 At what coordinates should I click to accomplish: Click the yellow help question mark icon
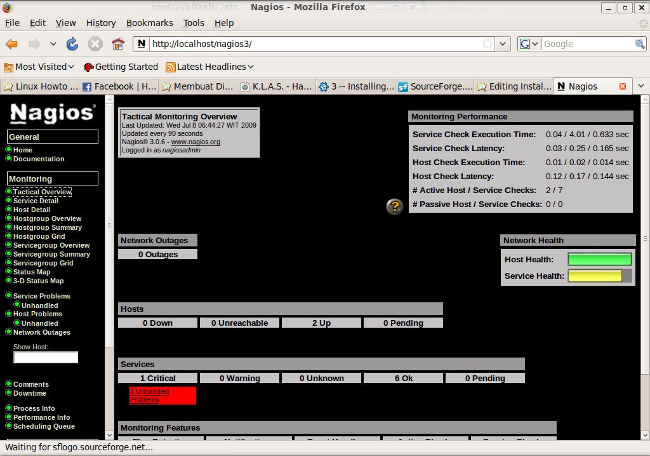[x=395, y=206]
